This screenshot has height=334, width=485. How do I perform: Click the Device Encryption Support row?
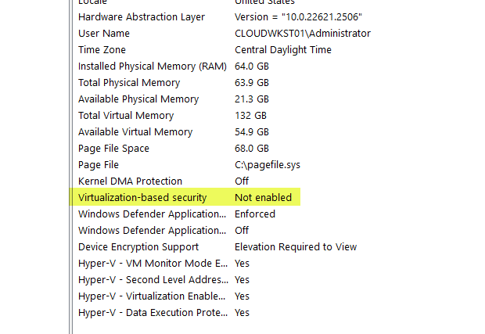tap(138, 247)
